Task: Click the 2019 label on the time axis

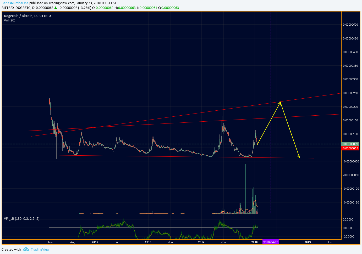Action: click(x=308, y=242)
